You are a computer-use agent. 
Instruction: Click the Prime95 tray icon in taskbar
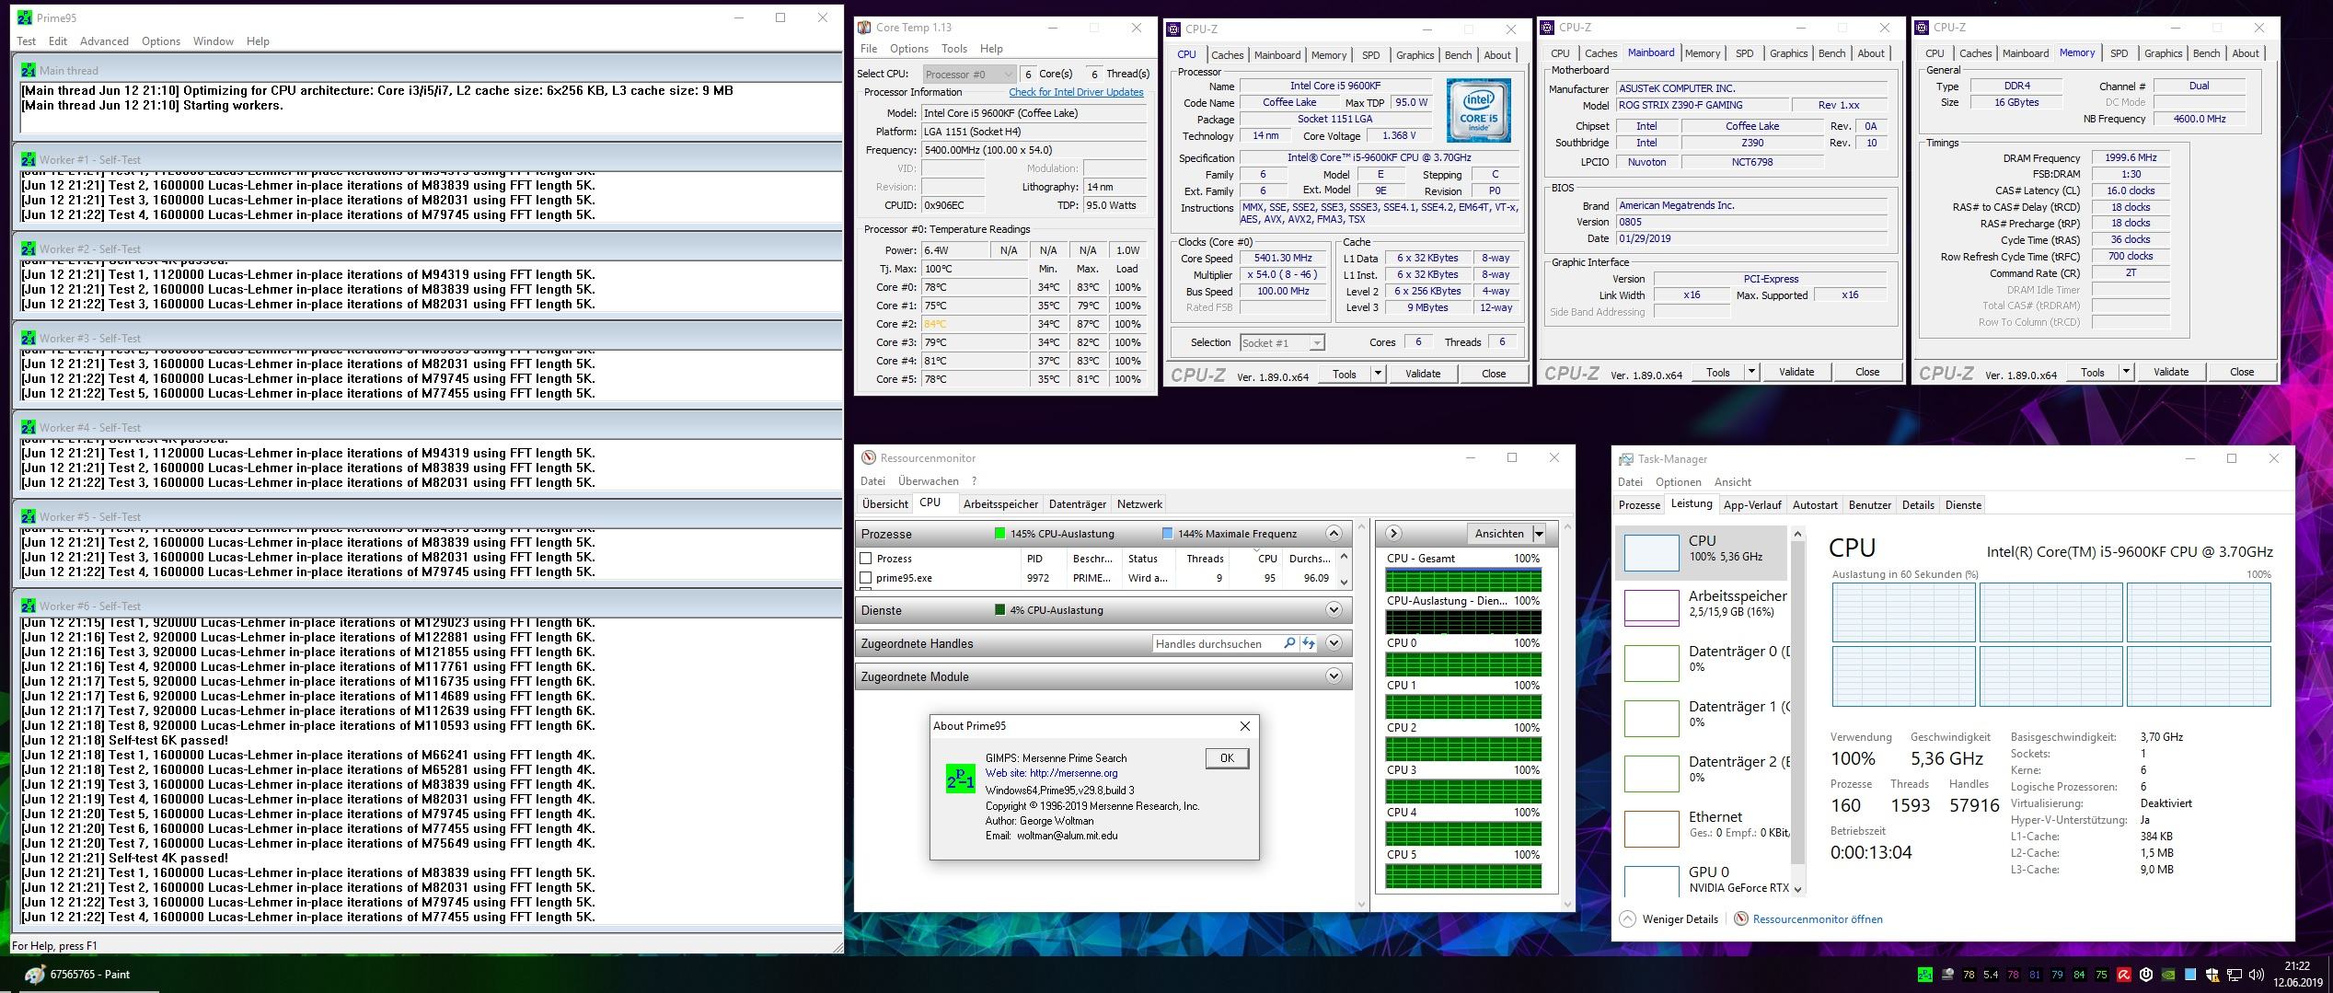[1925, 975]
